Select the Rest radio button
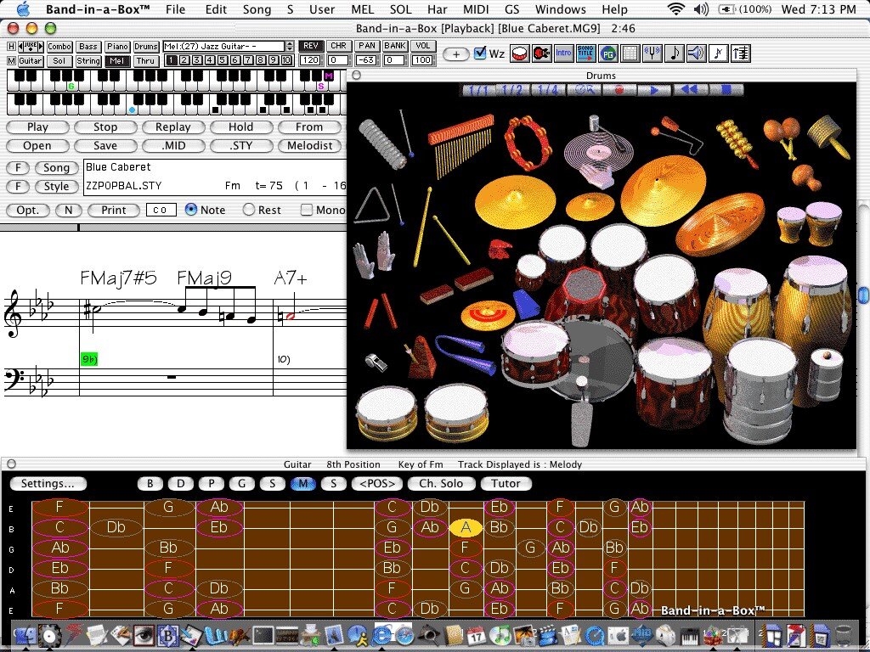This screenshot has width=870, height=652. pyautogui.click(x=249, y=210)
